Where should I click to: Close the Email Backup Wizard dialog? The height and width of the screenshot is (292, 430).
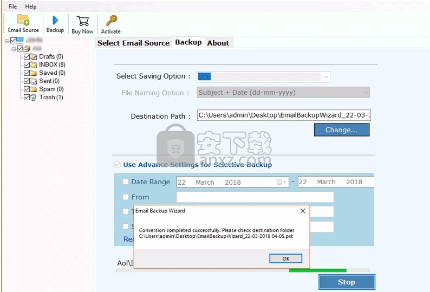coord(302,211)
